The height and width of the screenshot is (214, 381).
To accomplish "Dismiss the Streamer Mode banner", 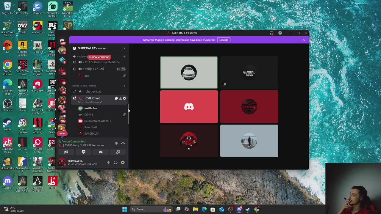I will (304, 40).
